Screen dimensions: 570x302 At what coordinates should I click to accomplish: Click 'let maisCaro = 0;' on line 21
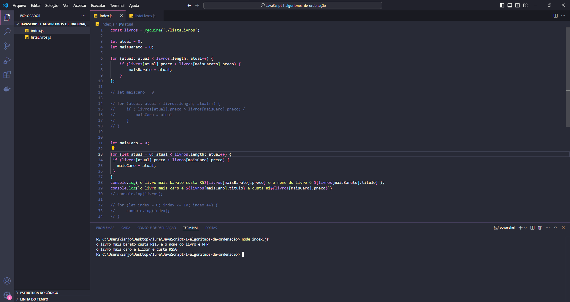pyautogui.click(x=130, y=143)
